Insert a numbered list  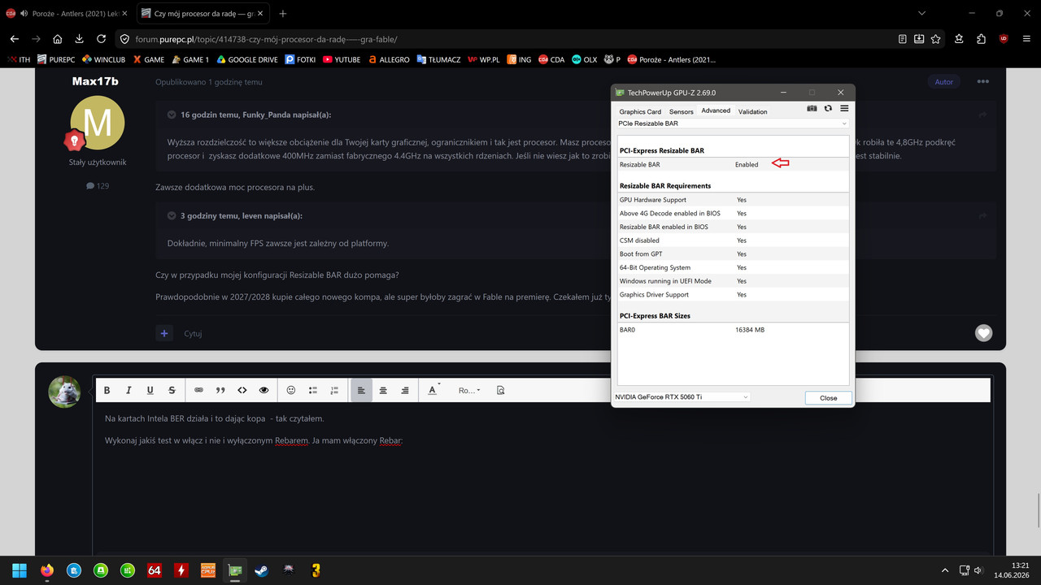point(334,390)
